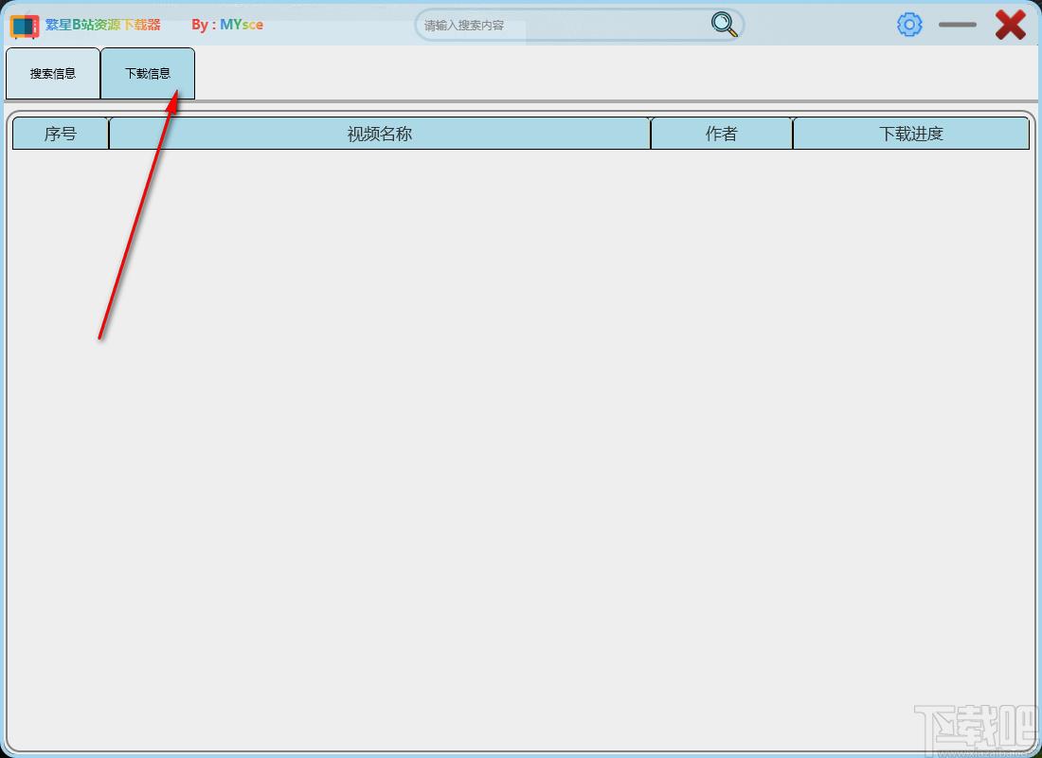Close the app with the red X
Viewport: 1042px width, 758px height.
coord(1010,26)
